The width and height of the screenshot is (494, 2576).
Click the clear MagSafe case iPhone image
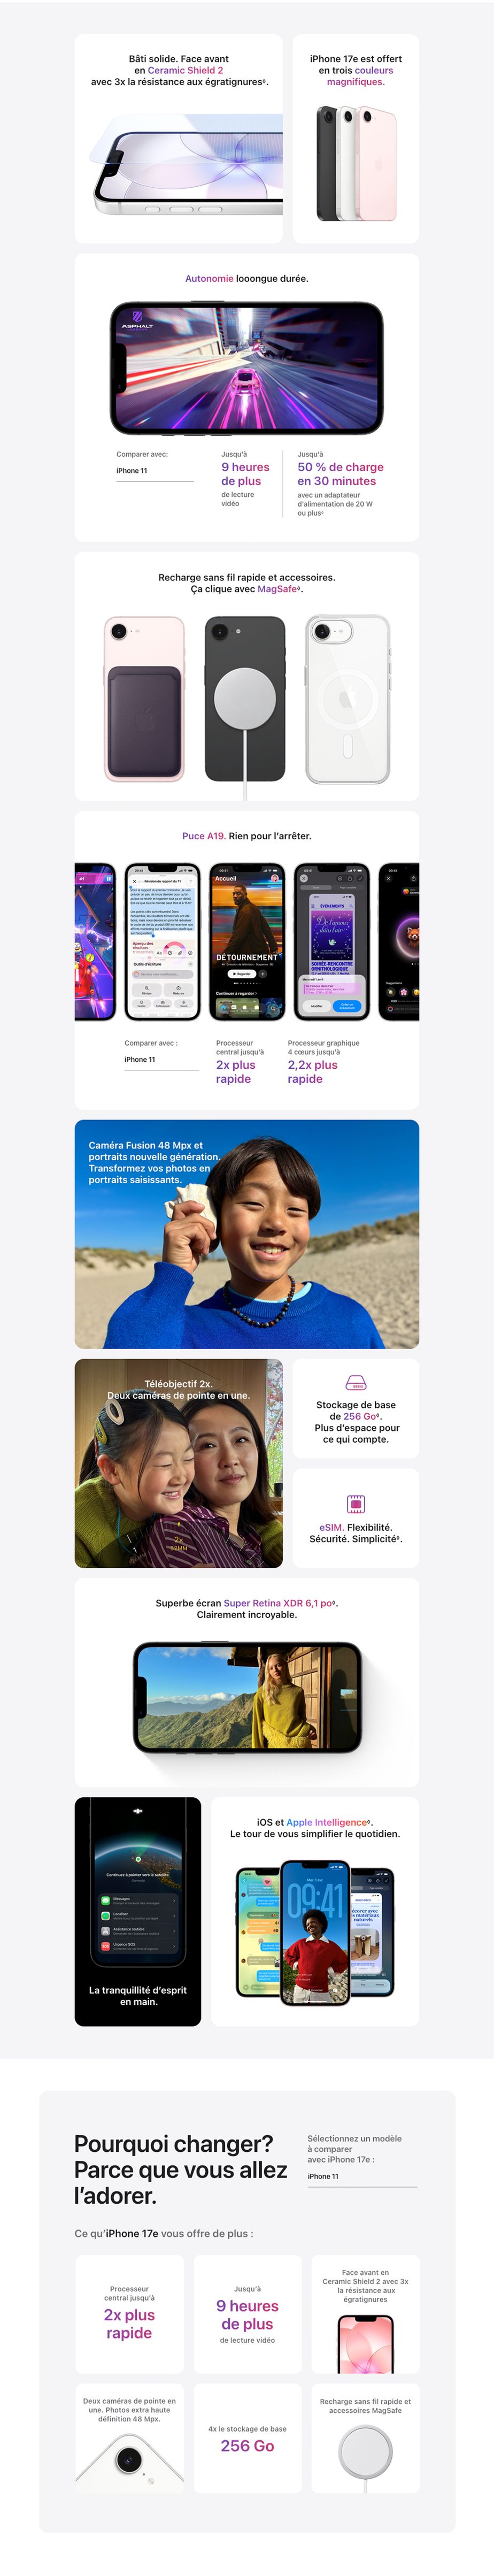click(x=347, y=699)
